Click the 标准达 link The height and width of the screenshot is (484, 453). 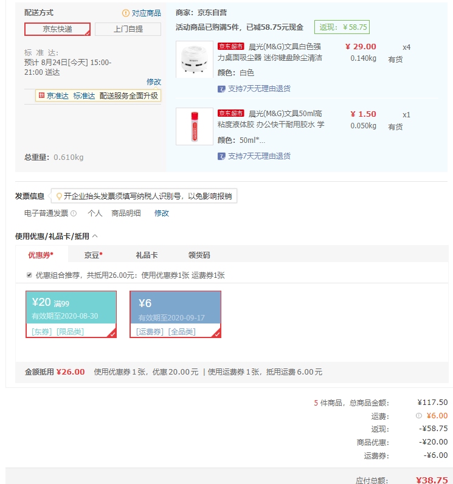[84, 95]
